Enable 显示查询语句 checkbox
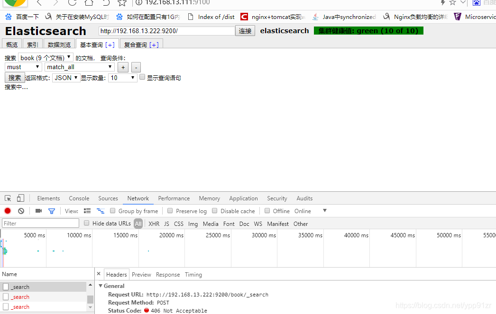 (x=142, y=77)
